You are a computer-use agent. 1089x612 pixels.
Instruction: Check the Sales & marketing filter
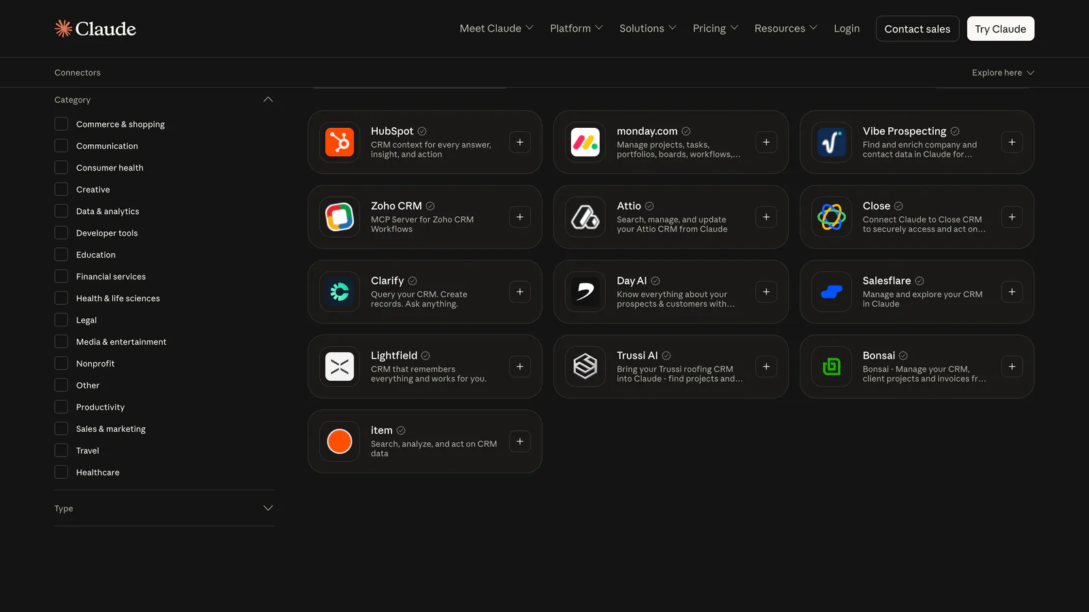tap(61, 428)
